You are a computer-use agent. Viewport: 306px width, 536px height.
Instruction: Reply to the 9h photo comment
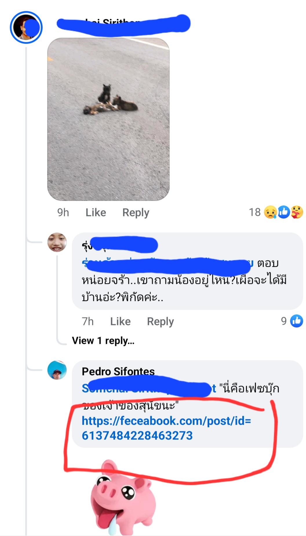[136, 212]
